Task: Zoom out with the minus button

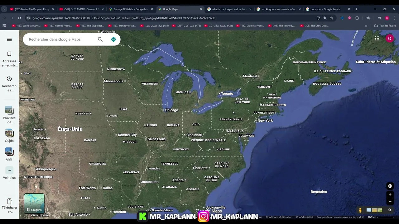Action: pyautogui.click(x=390, y=202)
